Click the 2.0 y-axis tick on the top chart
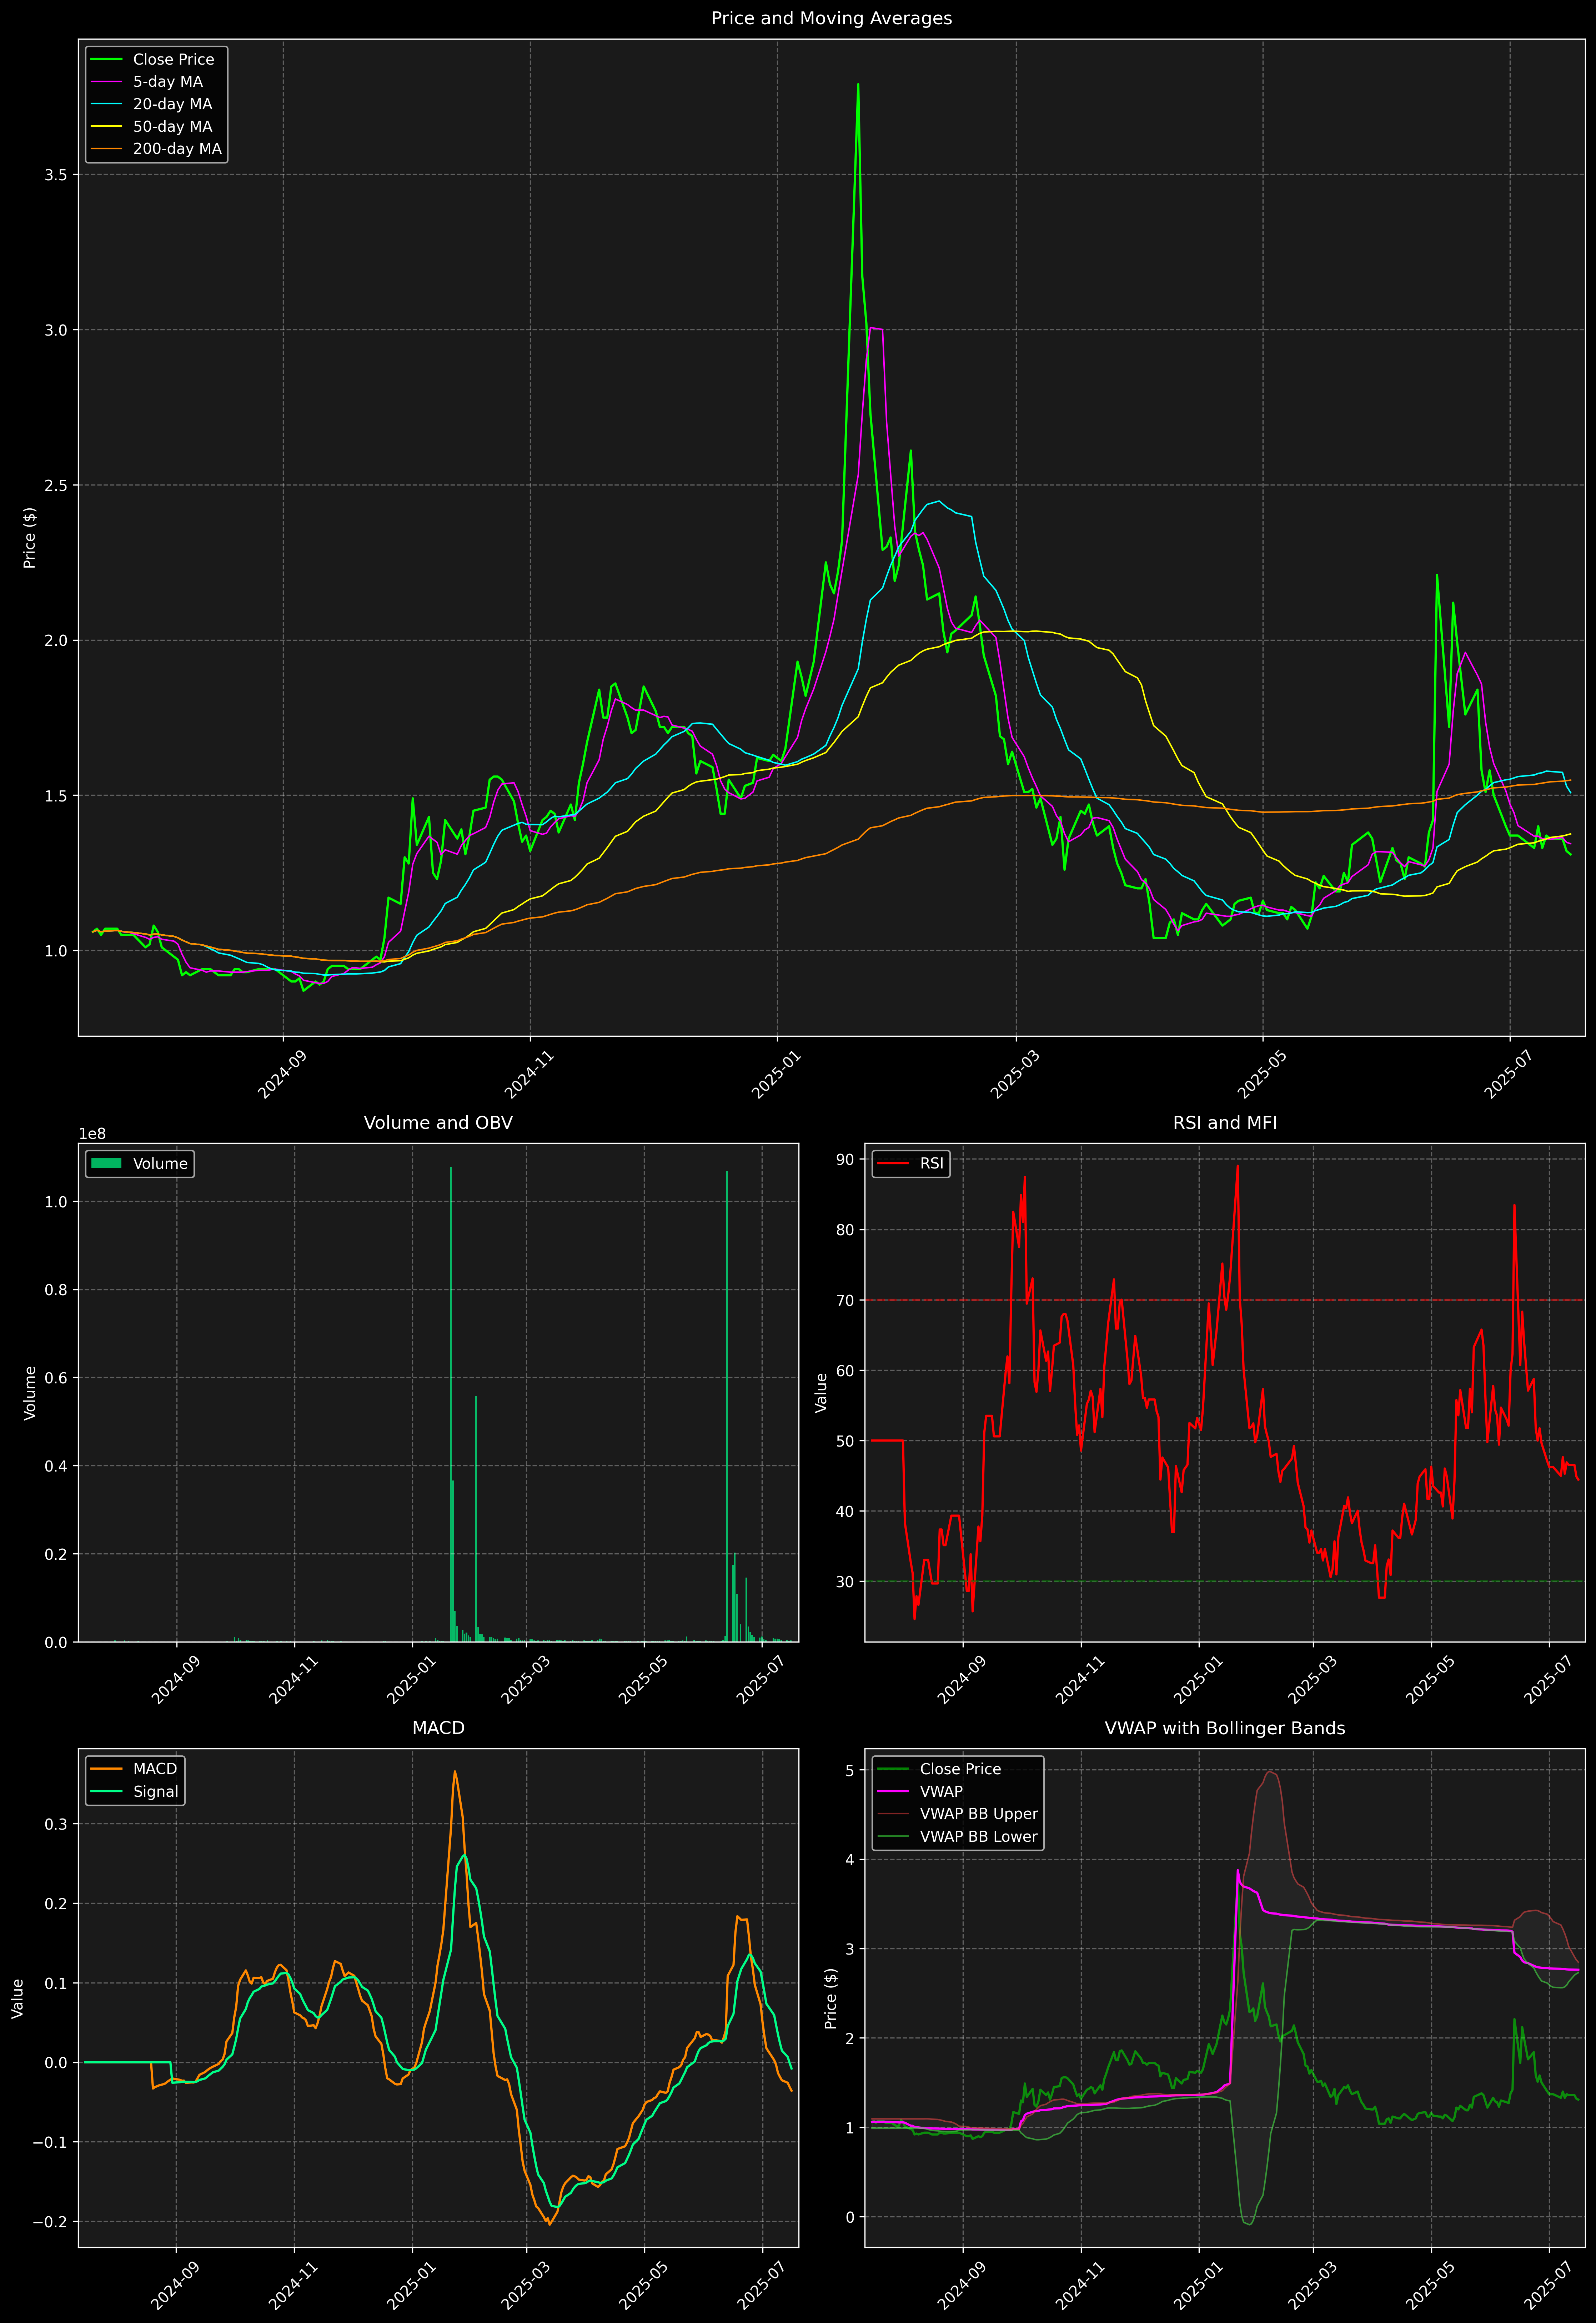Image resolution: width=1596 pixels, height=2323 pixels. pos(56,641)
